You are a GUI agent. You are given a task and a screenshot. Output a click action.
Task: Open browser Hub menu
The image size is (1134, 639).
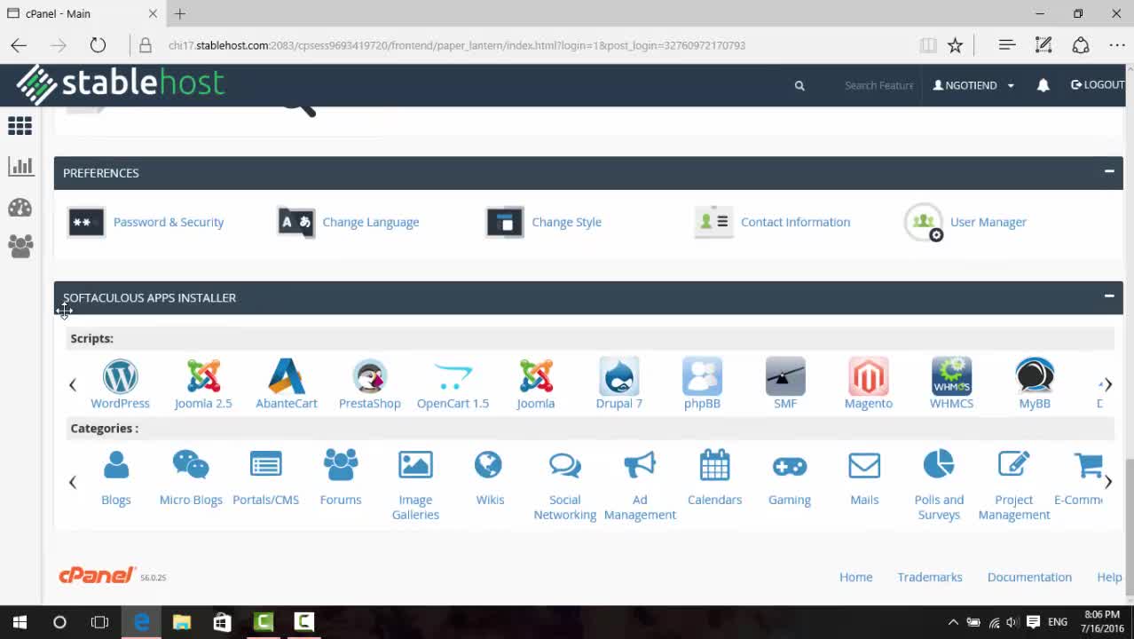[x=1006, y=45]
